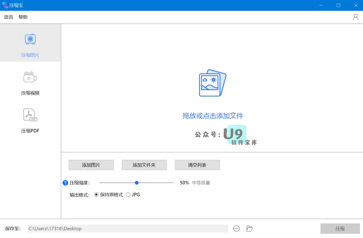This screenshot has width=363, height=238.
Task: Switch to 压缩视频 video compression
Action: tap(30, 83)
